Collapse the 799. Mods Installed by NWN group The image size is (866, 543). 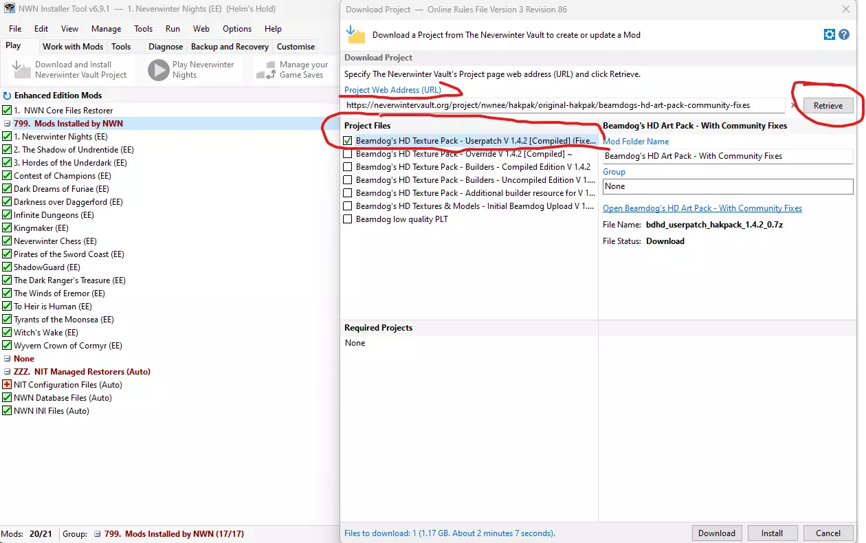(x=7, y=124)
